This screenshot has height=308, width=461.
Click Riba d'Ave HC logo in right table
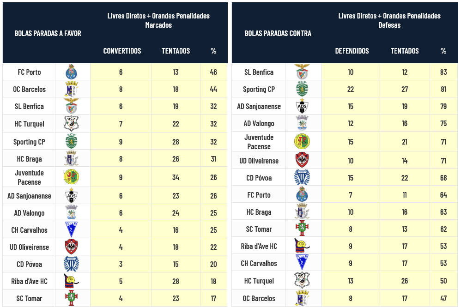[x=302, y=246]
